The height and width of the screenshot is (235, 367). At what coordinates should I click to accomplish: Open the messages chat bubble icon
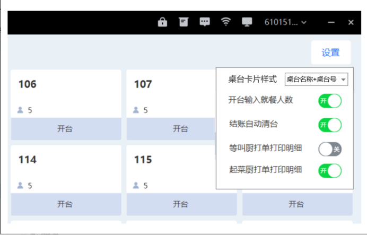(x=205, y=22)
